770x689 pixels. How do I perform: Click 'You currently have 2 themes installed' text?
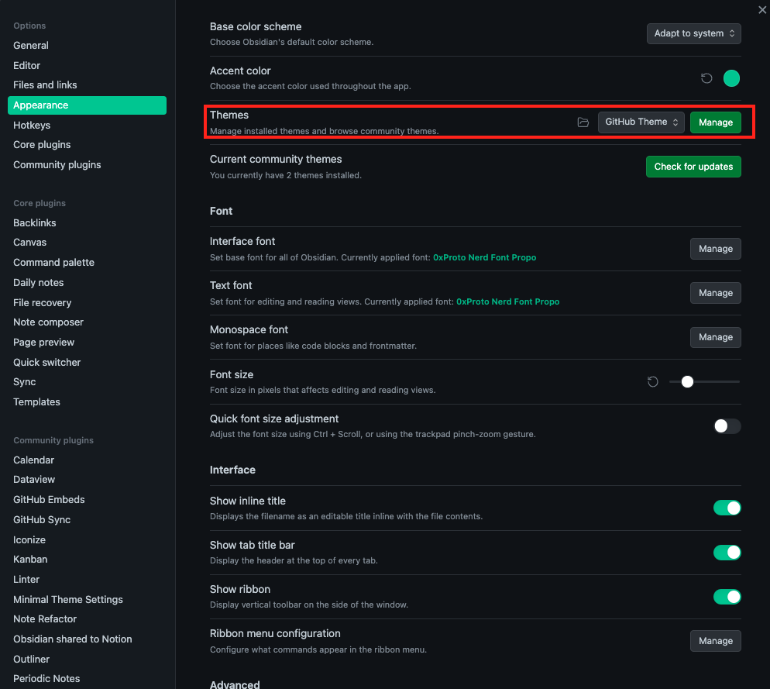coord(285,175)
